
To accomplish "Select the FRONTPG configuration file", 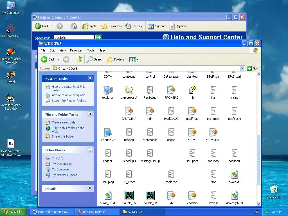I will tap(171, 90).
